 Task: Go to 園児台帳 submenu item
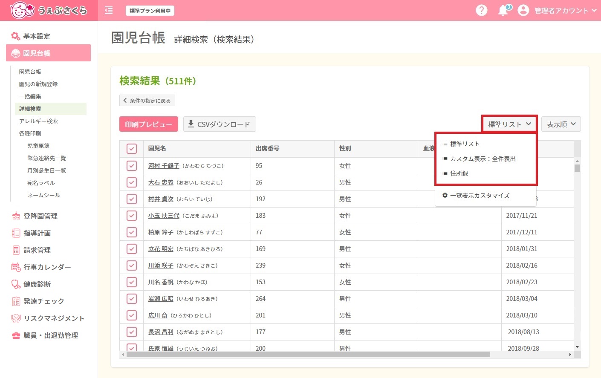coord(30,72)
